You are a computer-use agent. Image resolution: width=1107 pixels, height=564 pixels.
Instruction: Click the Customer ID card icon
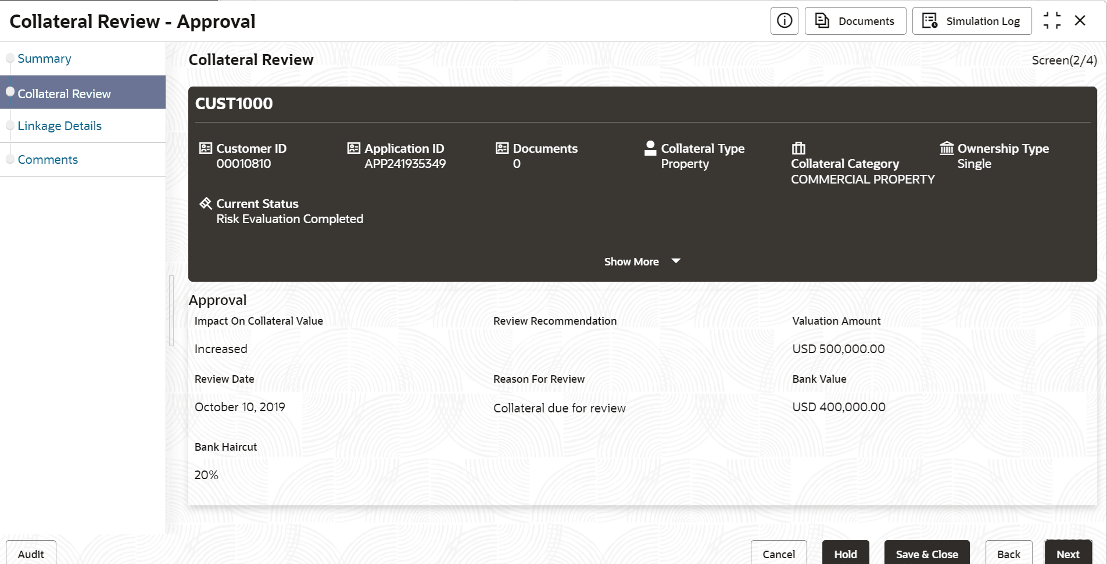pyautogui.click(x=206, y=148)
